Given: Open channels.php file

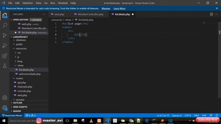Looking at the screenshot, I should (x=25, y=87).
